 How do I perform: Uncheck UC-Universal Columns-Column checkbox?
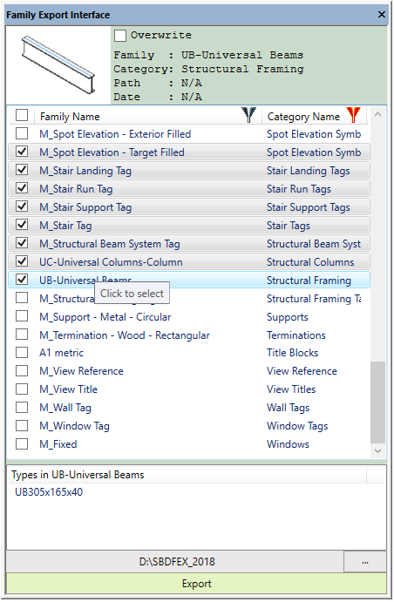(22, 262)
